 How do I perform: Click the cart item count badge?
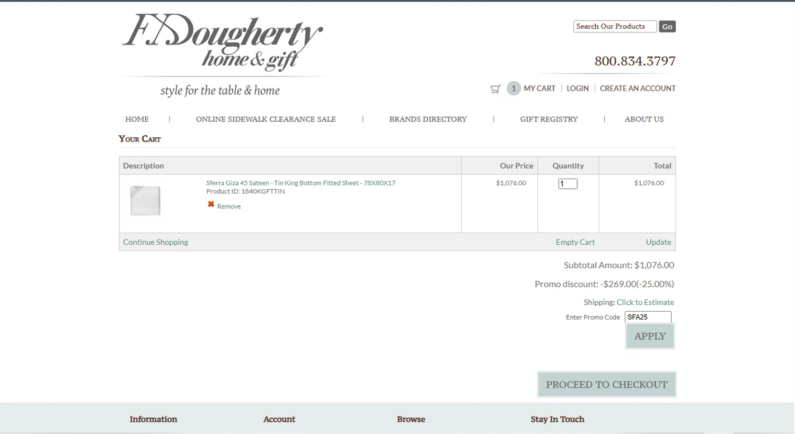(514, 88)
